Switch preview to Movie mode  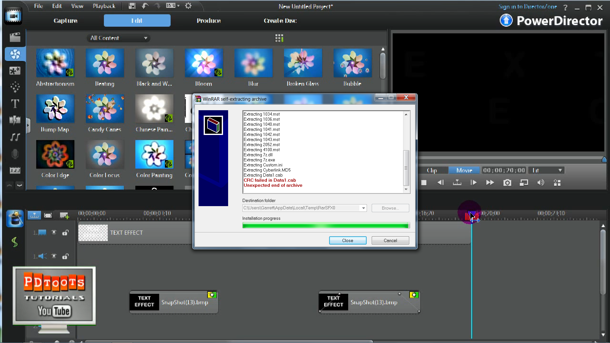coord(464,170)
